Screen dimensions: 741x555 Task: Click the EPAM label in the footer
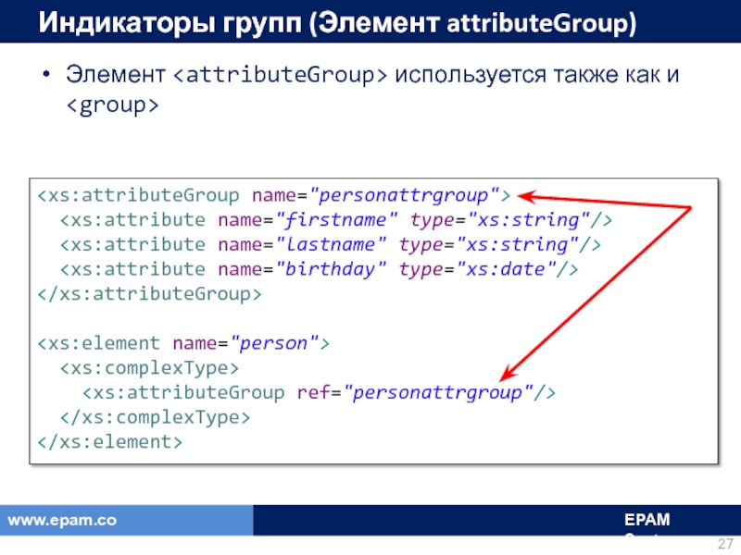tap(647, 520)
